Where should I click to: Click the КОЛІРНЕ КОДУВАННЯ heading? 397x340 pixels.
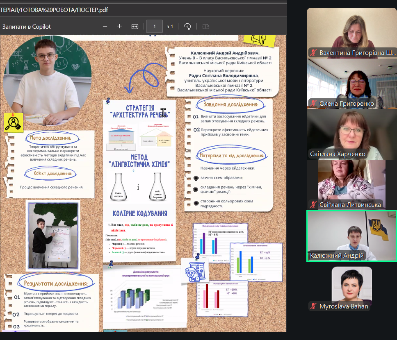[139, 213]
